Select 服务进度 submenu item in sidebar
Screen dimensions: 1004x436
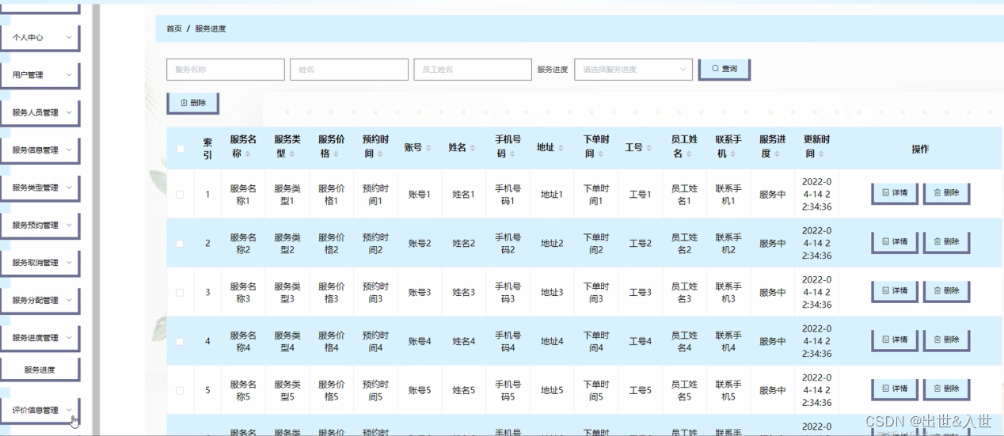40,370
